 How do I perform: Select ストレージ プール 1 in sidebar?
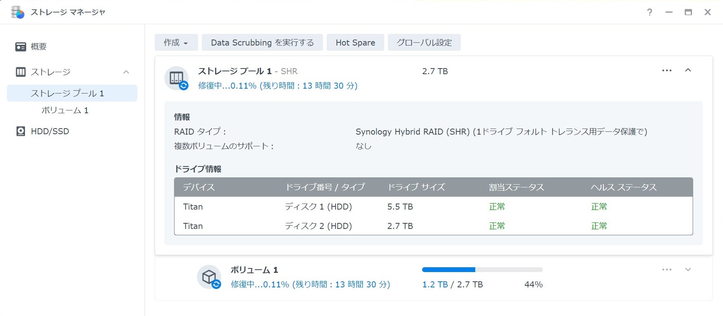click(67, 94)
